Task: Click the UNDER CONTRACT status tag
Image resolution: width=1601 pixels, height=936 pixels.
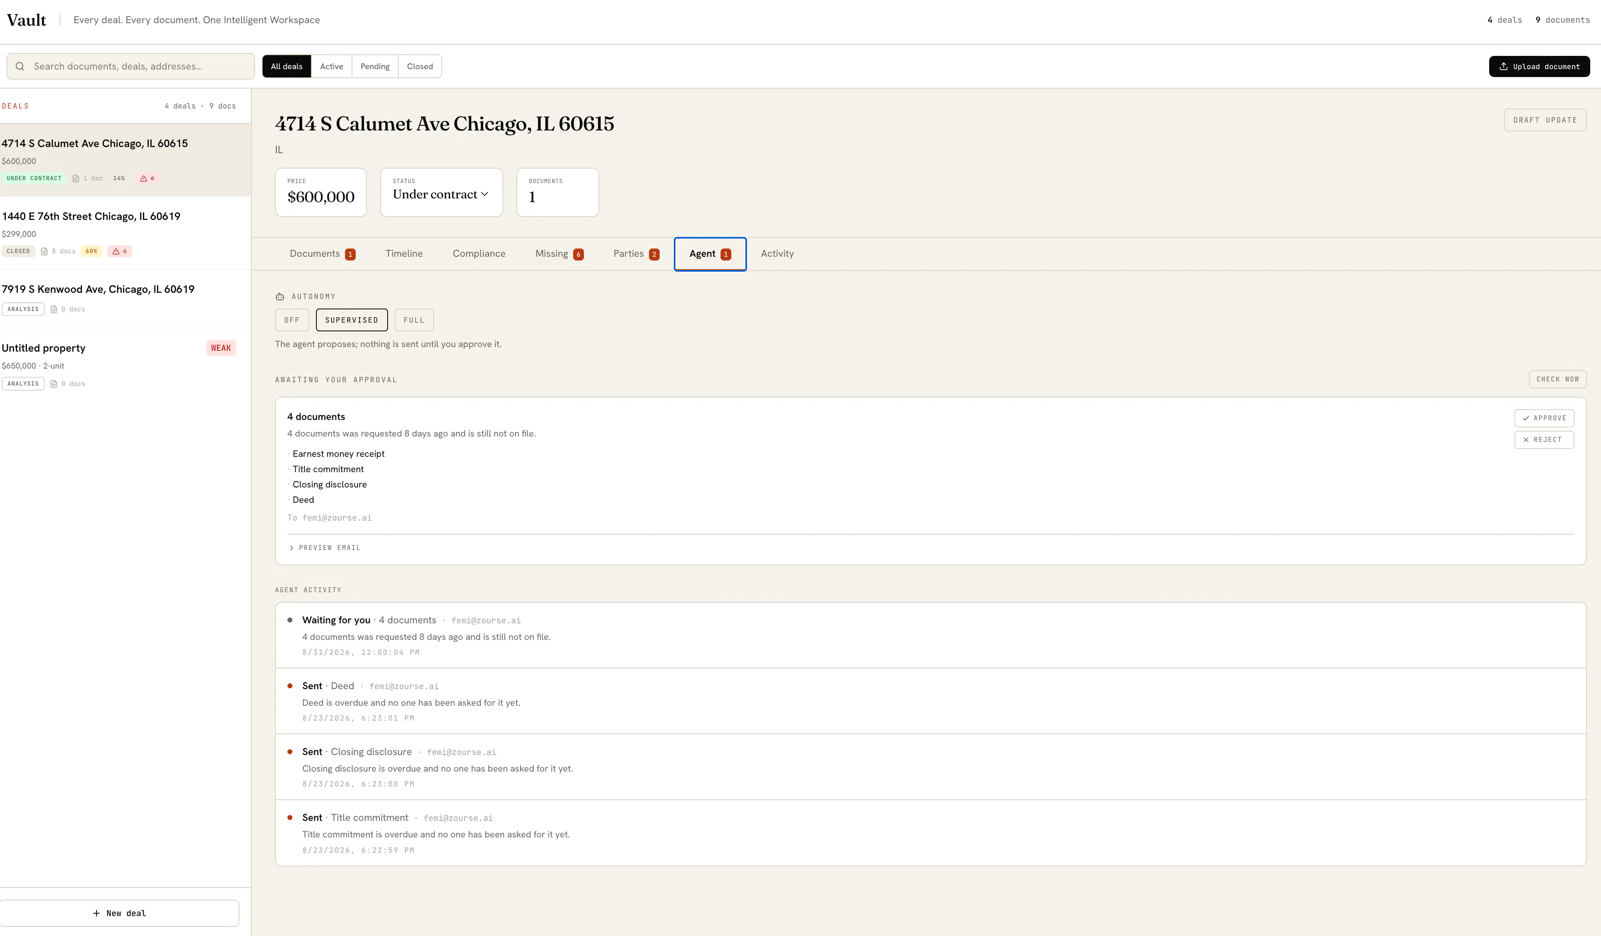Action: coord(34,179)
